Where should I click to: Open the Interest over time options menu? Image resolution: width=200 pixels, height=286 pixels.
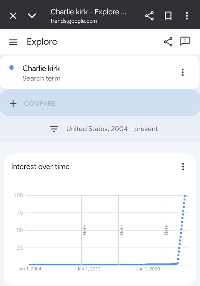tap(182, 167)
